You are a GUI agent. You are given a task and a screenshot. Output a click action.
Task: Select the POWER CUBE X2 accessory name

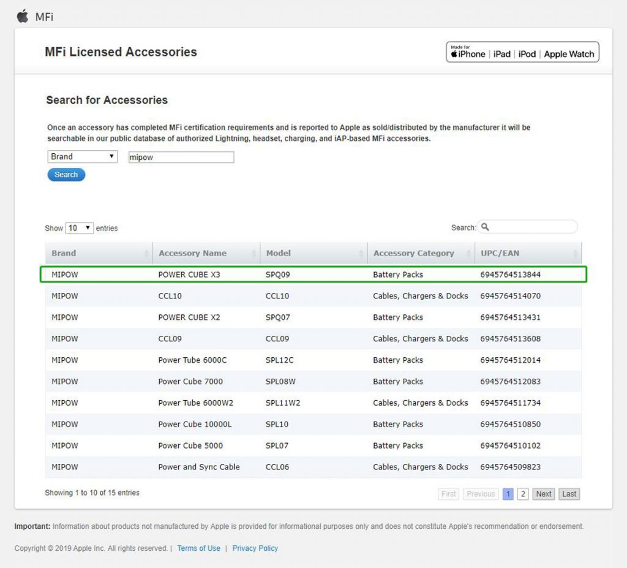tap(189, 317)
